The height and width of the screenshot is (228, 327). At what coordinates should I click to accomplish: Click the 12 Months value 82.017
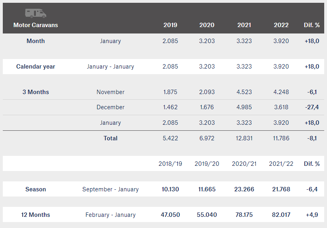pyautogui.click(x=281, y=215)
